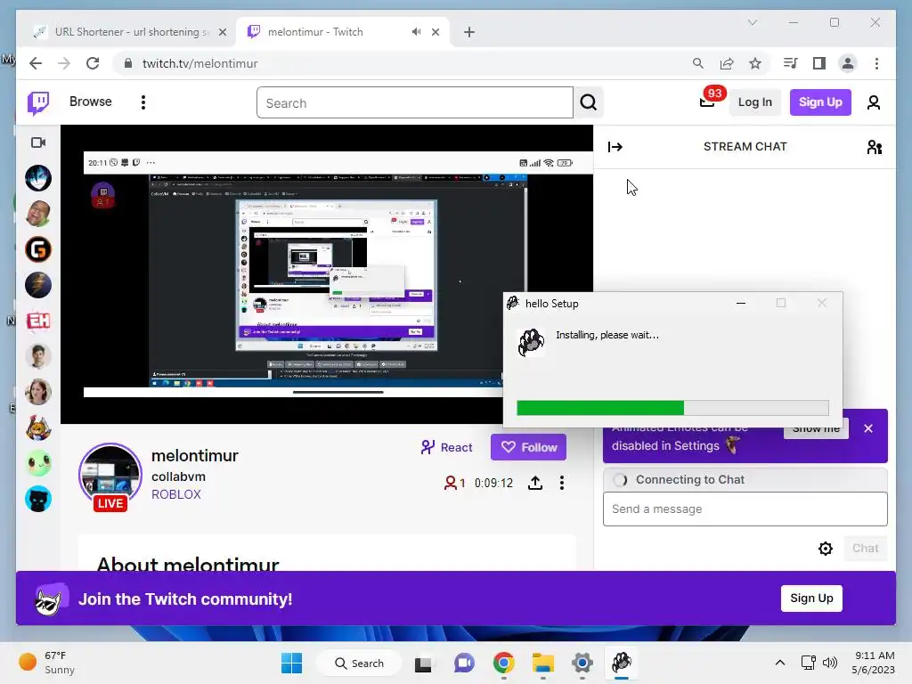Open the orange G channel in sidebar
The image size is (912, 684).
point(38,249)
